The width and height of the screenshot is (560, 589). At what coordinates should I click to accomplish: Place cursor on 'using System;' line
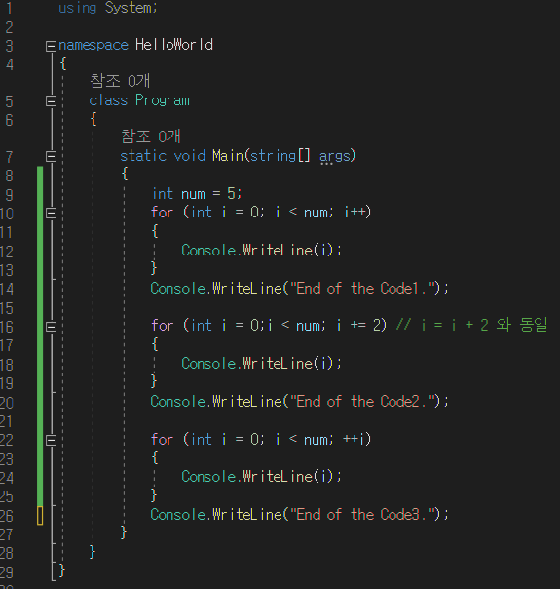click(x=108, y=8)
